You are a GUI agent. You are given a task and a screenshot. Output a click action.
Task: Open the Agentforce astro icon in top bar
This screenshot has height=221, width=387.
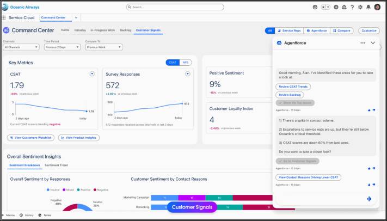click(x=315, y=7)
